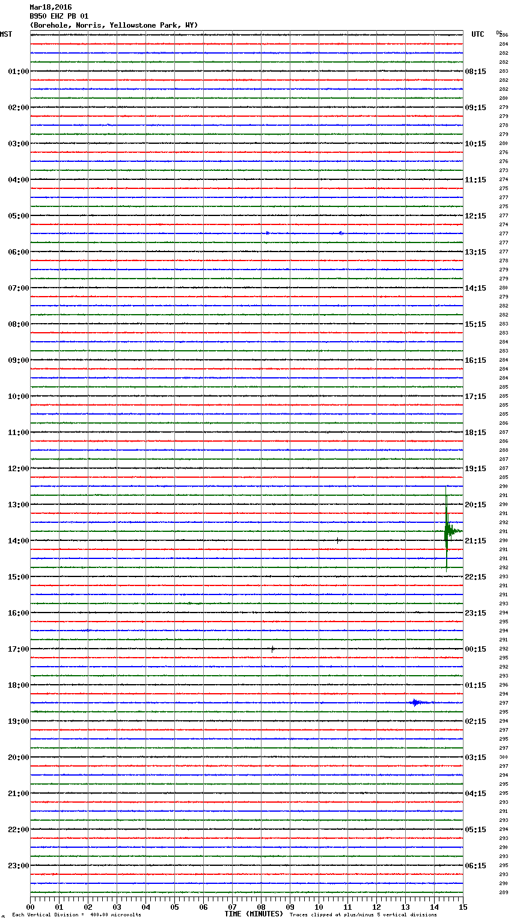This screenshot has height=923, width=511.
Task: Select the 02:00 MST time label
Action: point(19,108)
